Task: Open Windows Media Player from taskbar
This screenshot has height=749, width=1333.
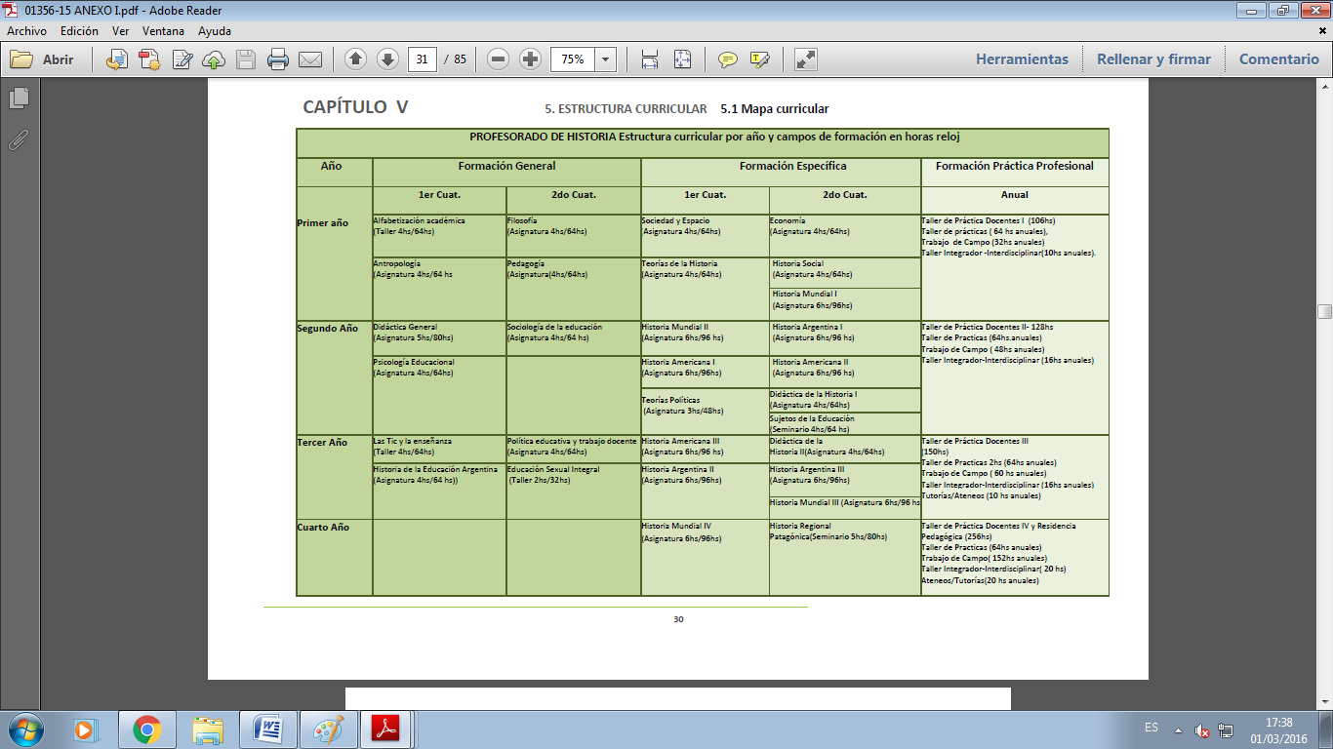Action: 87,729
